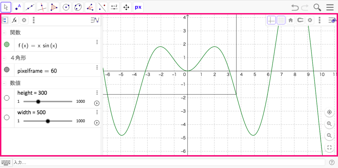Click the custom px tool
The height and width of the screenshot is (168, 338).
(x=138, y=7)
